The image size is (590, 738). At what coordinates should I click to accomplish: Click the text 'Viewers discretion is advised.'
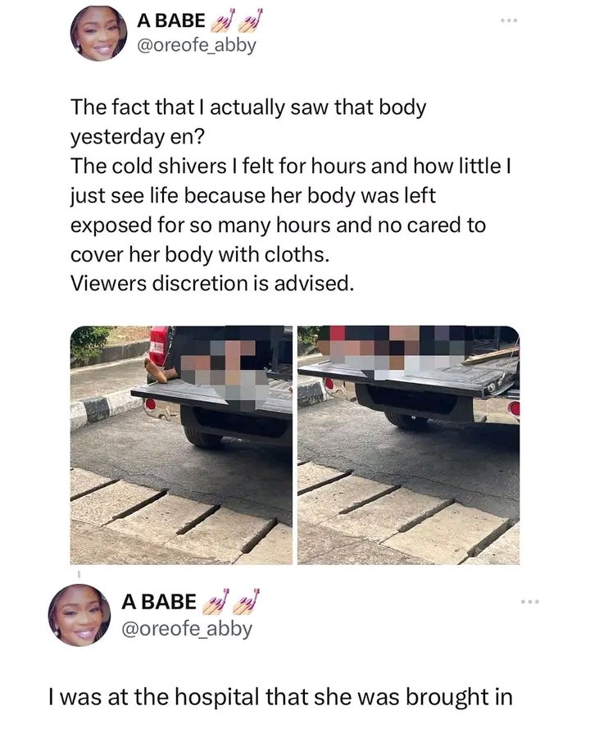point(211,284)
